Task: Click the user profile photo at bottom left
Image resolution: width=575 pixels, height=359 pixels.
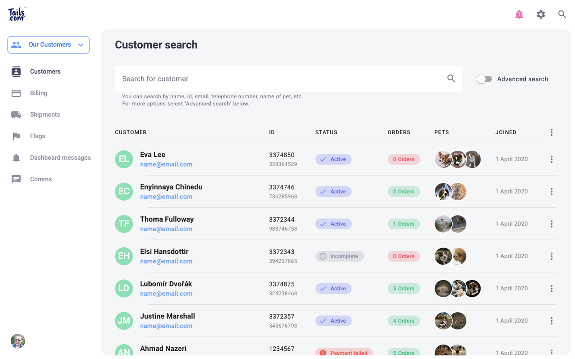Action: (x=18, y=341)
